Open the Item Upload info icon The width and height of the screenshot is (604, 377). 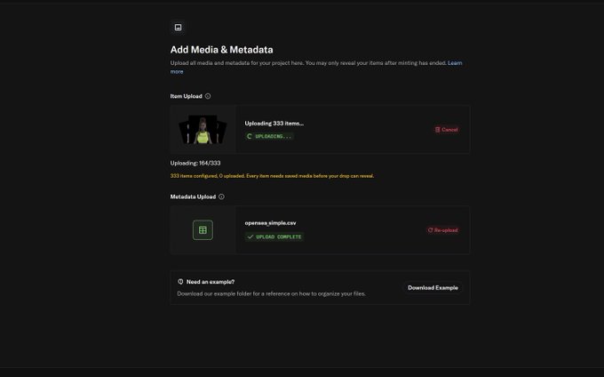tap(208, 96)
